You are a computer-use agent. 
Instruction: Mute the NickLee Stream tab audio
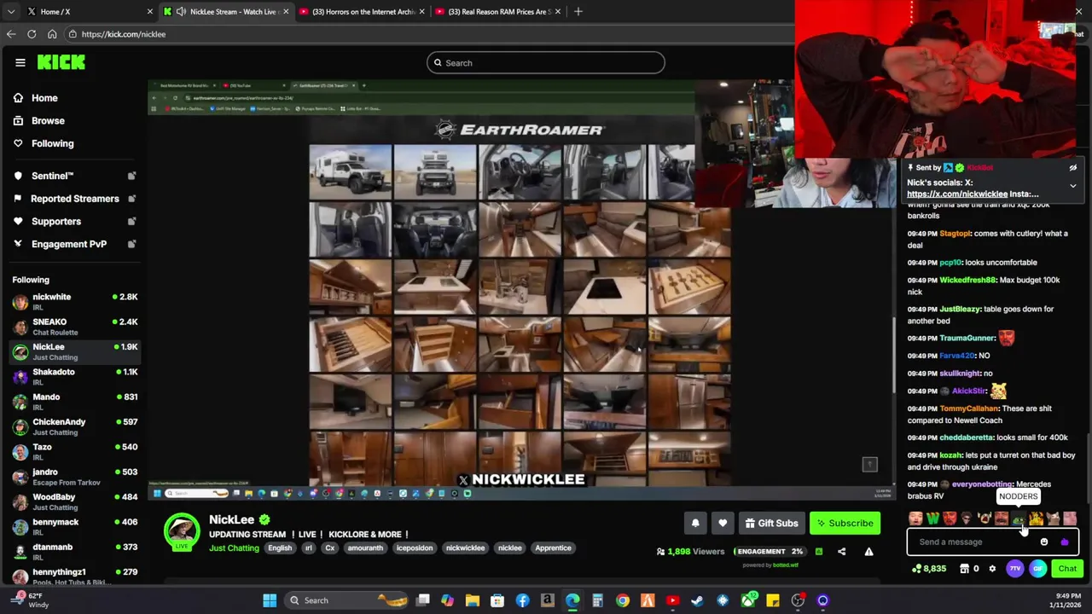click(x=182, y=12)
